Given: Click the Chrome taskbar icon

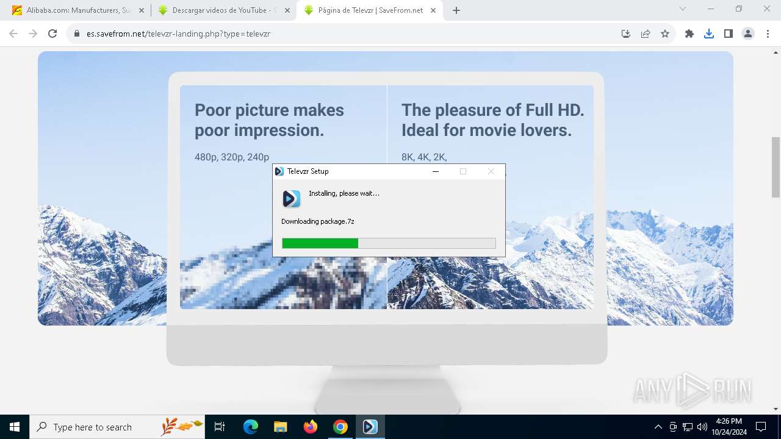Looking at the screenshot, I should point(340,427).
